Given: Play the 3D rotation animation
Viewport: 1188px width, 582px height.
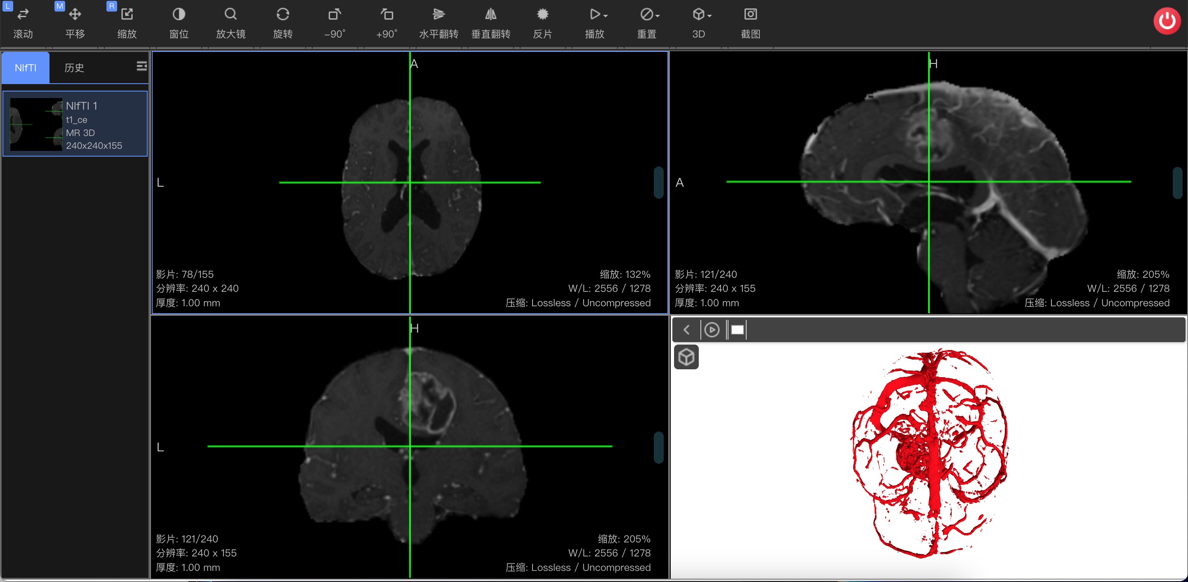Looking at the screenshot, I should point(712,329).
